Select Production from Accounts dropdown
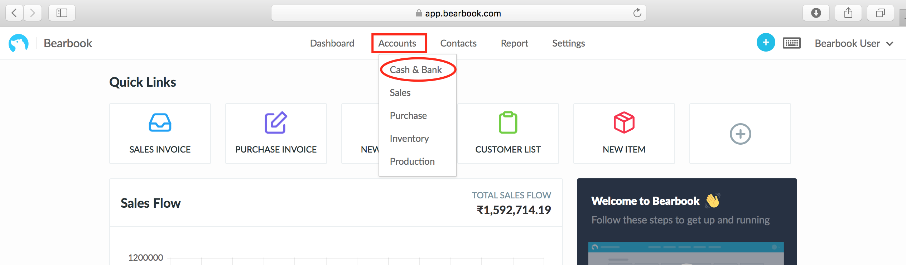906x265 pixels. click(x=412, y=161)
